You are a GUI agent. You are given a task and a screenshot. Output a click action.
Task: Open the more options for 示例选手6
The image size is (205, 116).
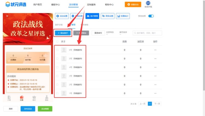(155, 50)
